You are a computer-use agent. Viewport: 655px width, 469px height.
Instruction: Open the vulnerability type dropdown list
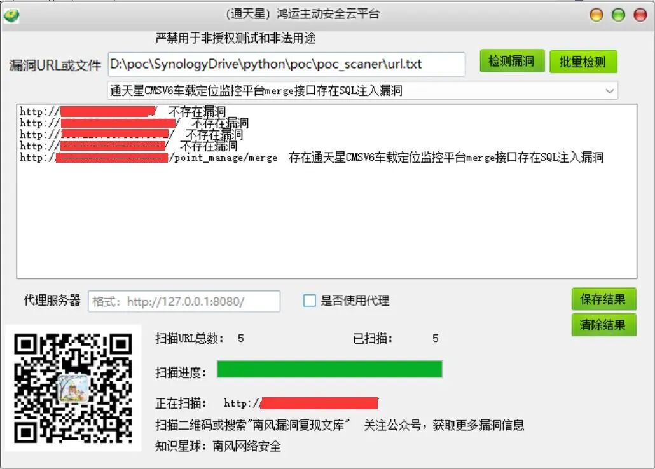(x=362, y=90)
